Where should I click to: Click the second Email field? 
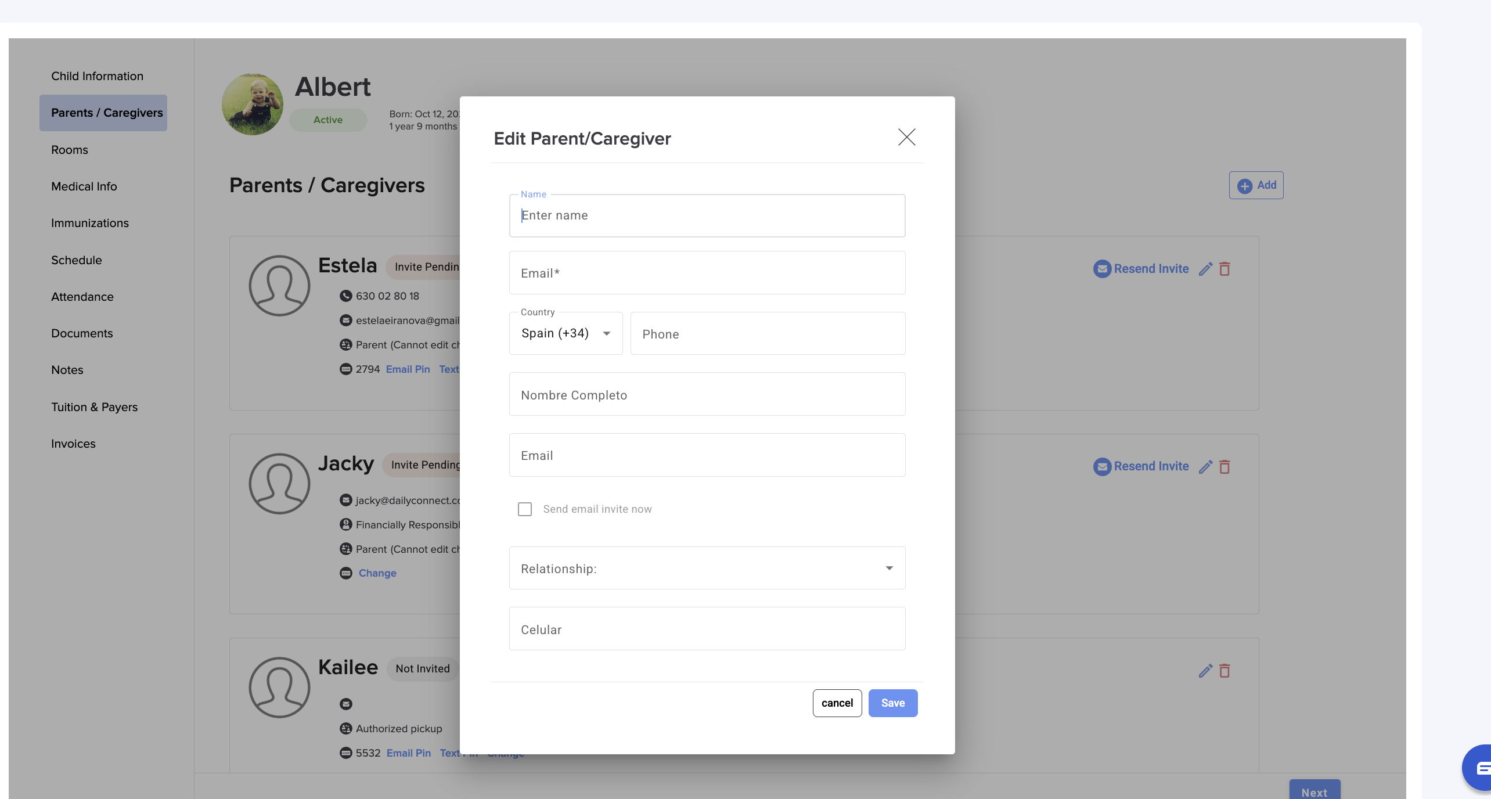point(707,455)
